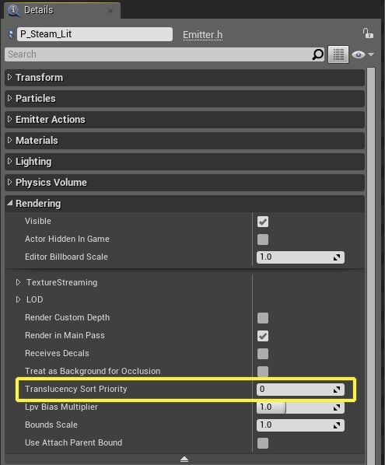Screen dimensions: 385x465
Task: Open the property matrix grid button
Action: click(338, 54)
